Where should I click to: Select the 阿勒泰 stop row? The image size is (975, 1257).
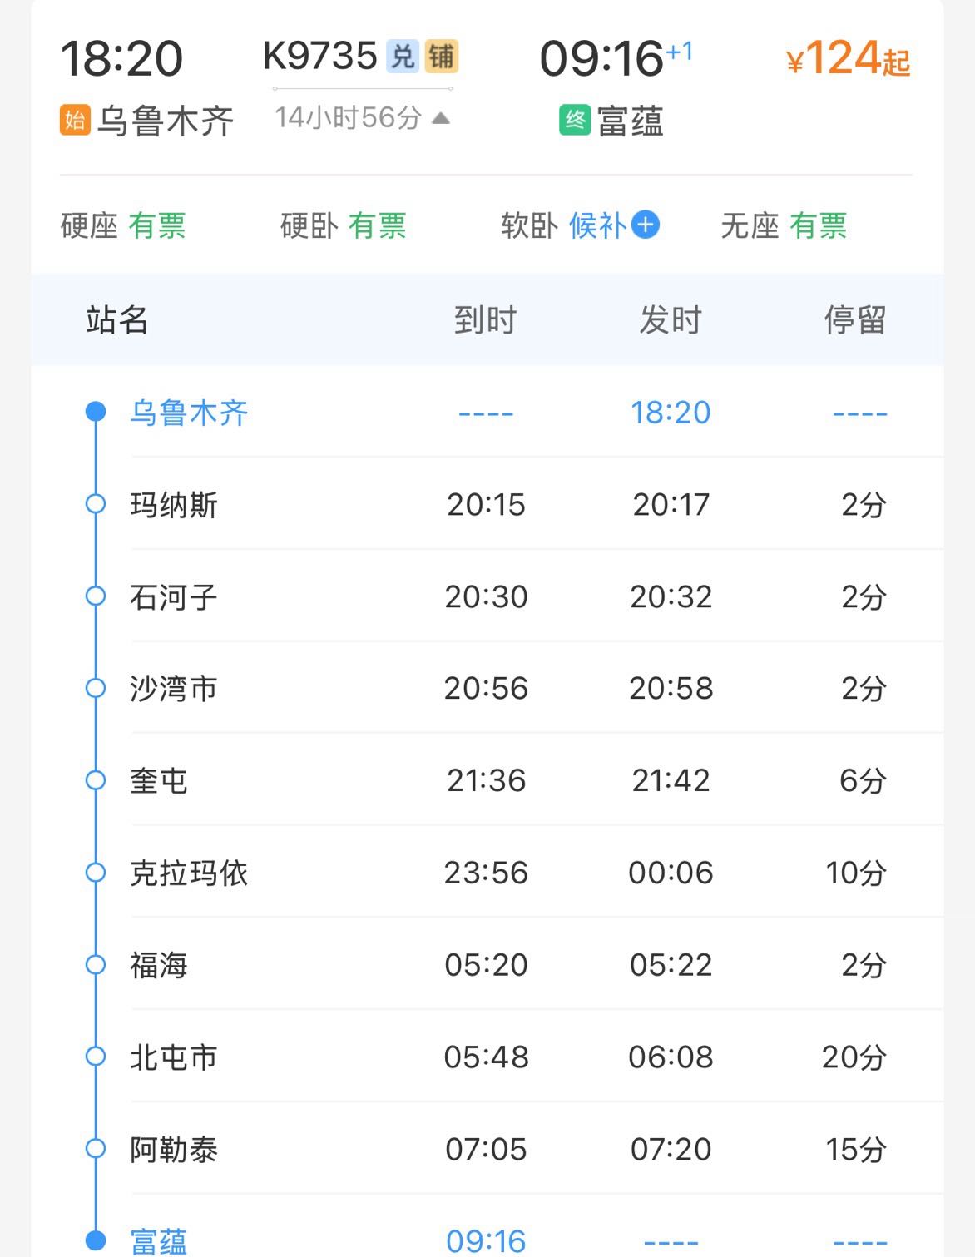(487, 1149)
